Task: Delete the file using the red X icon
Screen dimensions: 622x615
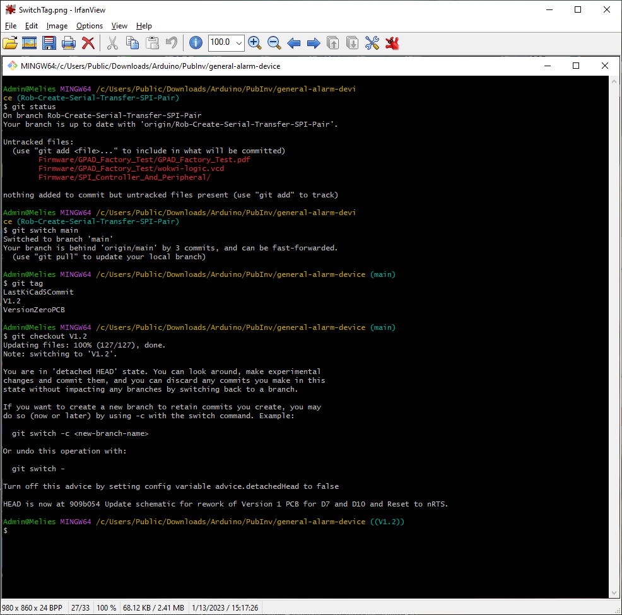Action: click(88, 43)
